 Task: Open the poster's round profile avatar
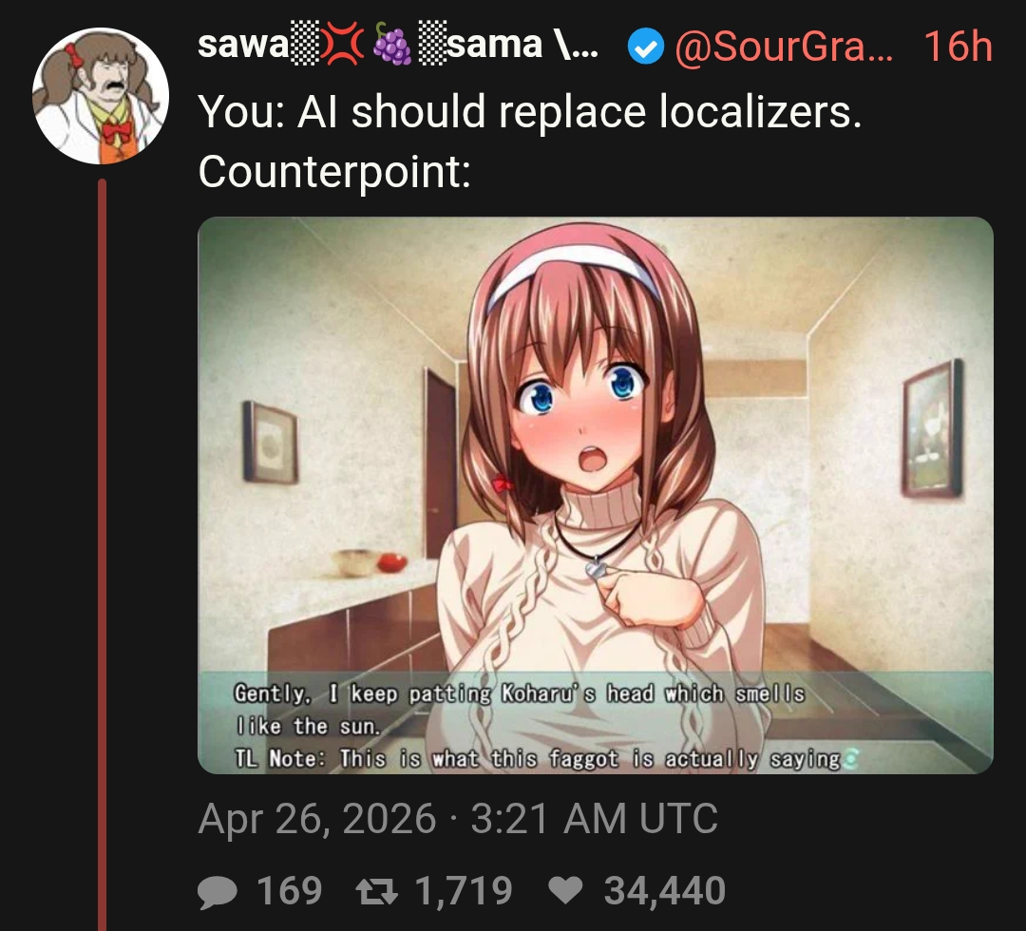101,96
